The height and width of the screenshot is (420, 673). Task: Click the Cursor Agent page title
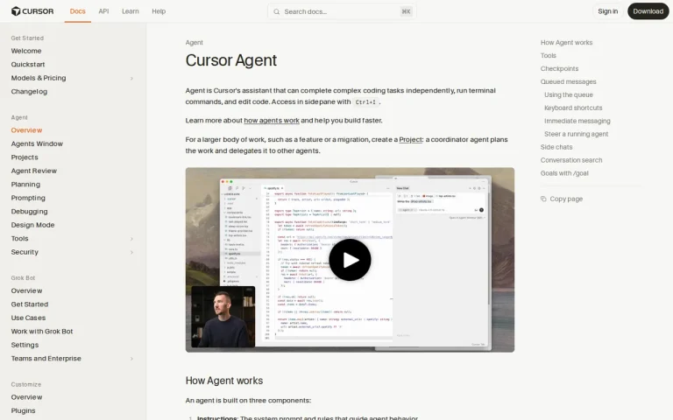(231, 60)
